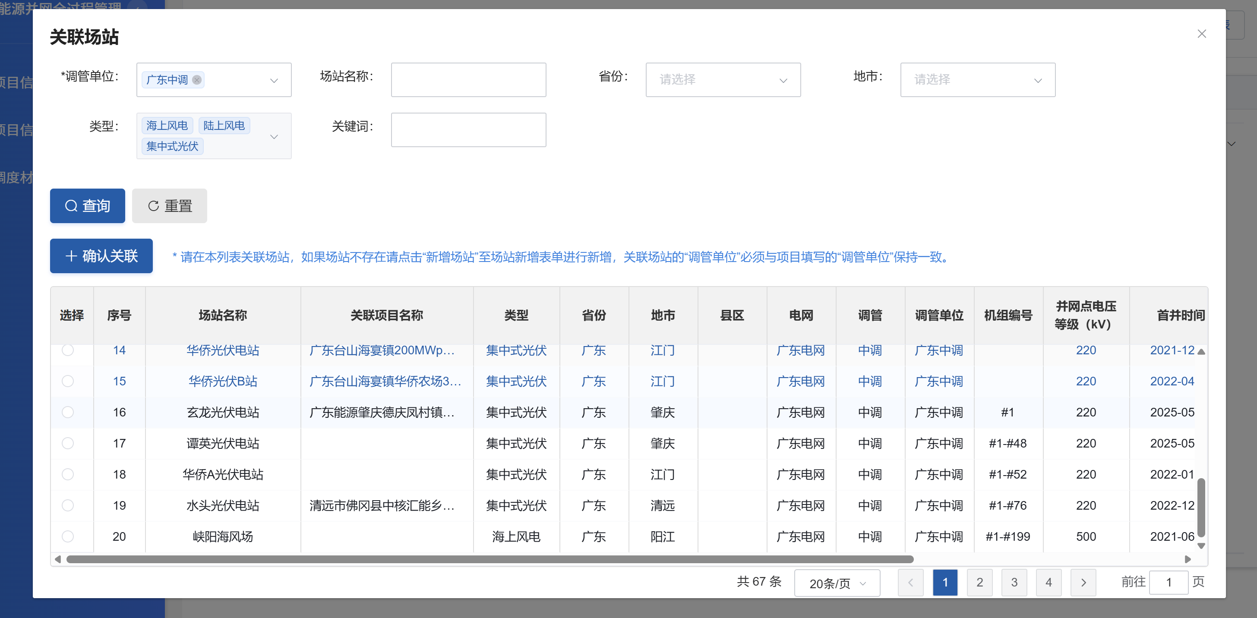Click 广东台山海宴镇华侨农场3 project cell

(x=385, y=381)
